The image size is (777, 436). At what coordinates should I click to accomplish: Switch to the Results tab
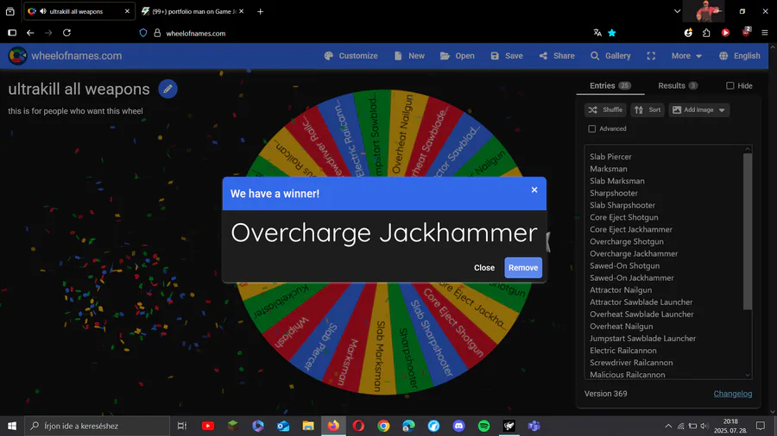(x=678, y=85)
